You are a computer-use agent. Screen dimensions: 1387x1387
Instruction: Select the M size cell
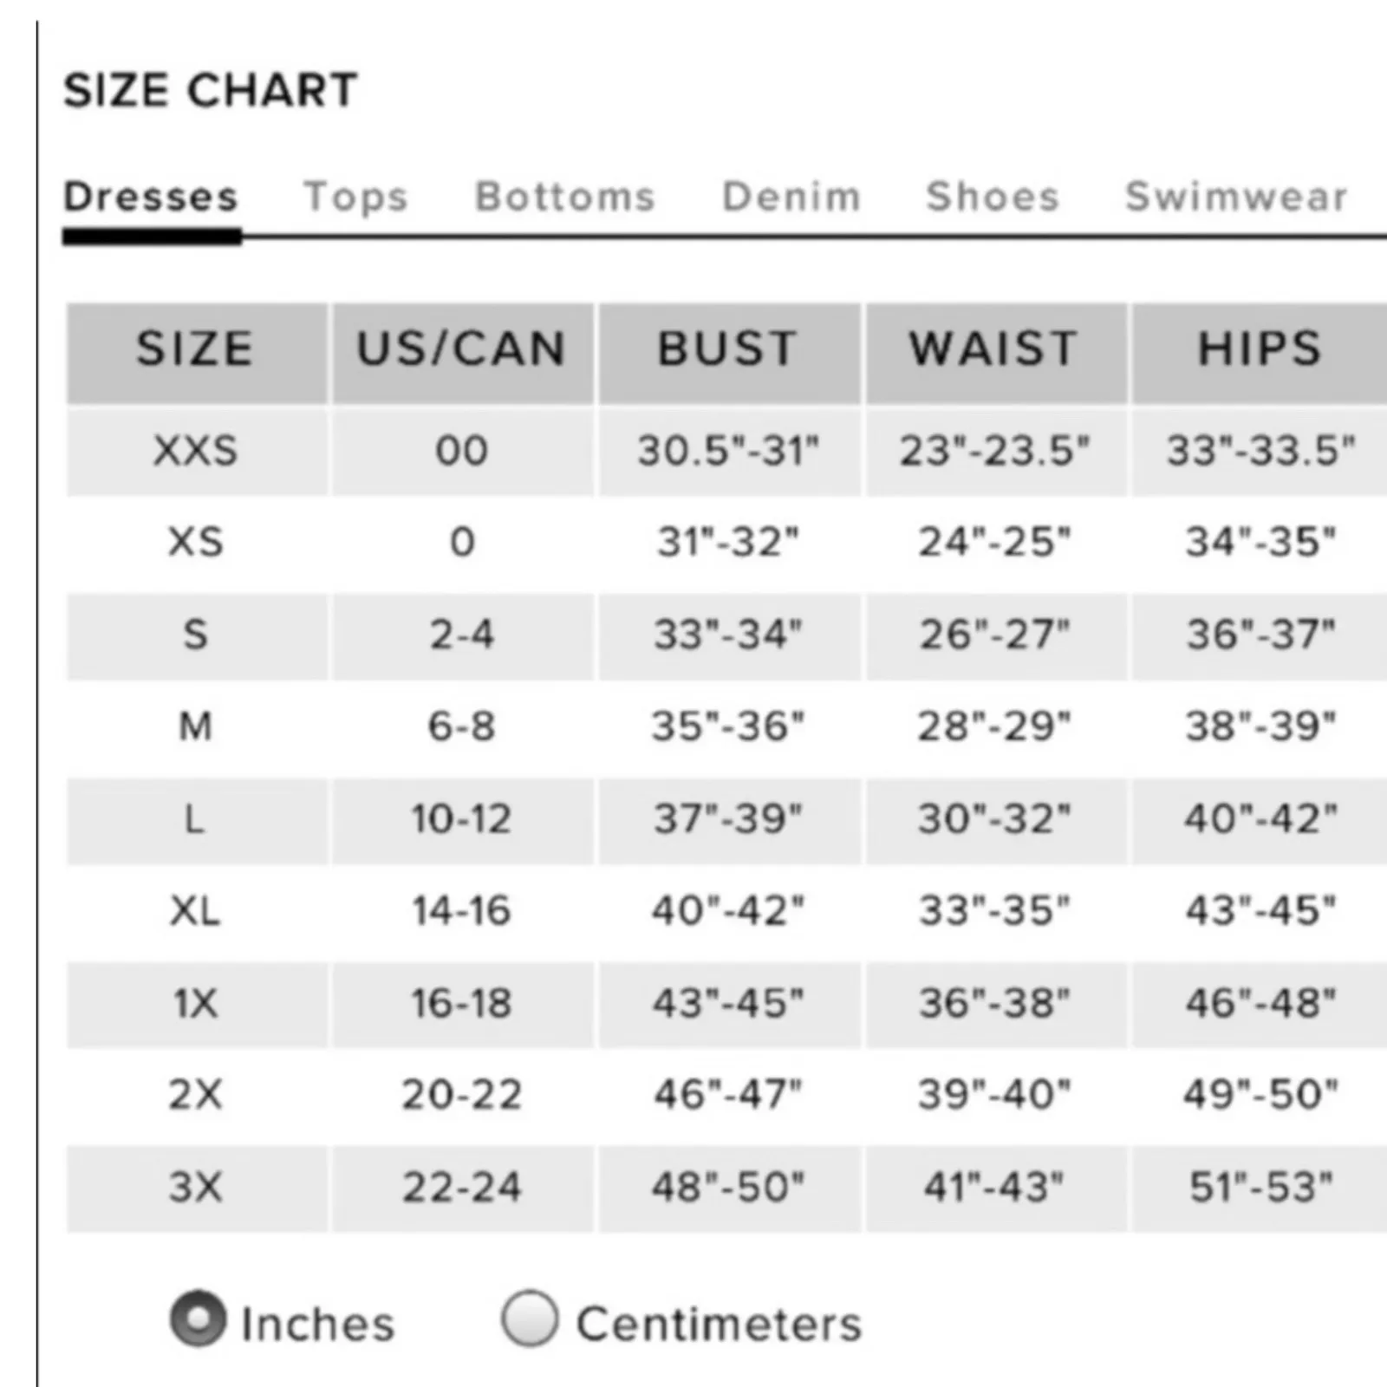(x=196, y=726)
